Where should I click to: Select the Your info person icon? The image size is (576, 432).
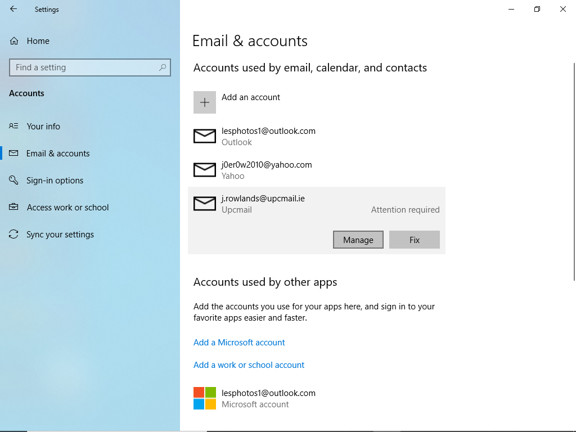13,126
